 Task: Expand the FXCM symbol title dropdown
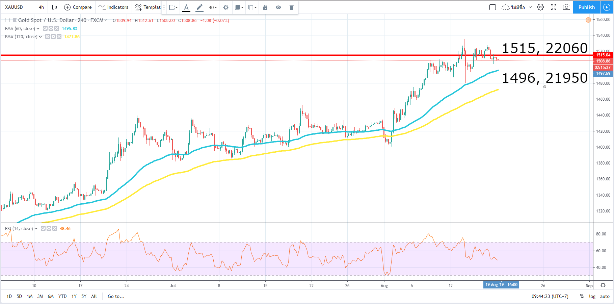click(106, 20)
